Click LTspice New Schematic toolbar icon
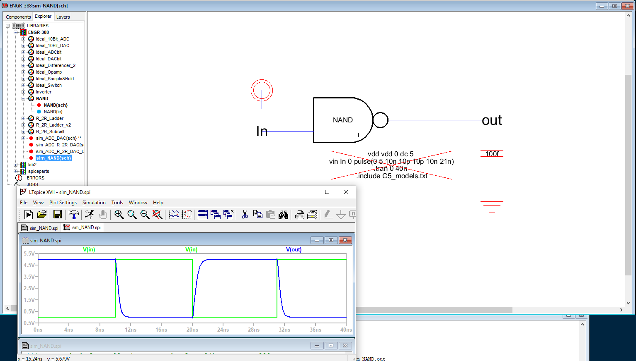636x361 pixels. click(29, 214)
